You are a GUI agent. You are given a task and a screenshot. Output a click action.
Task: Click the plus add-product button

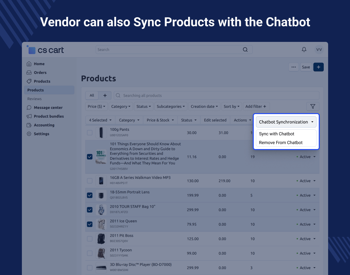tap(318, 67)
